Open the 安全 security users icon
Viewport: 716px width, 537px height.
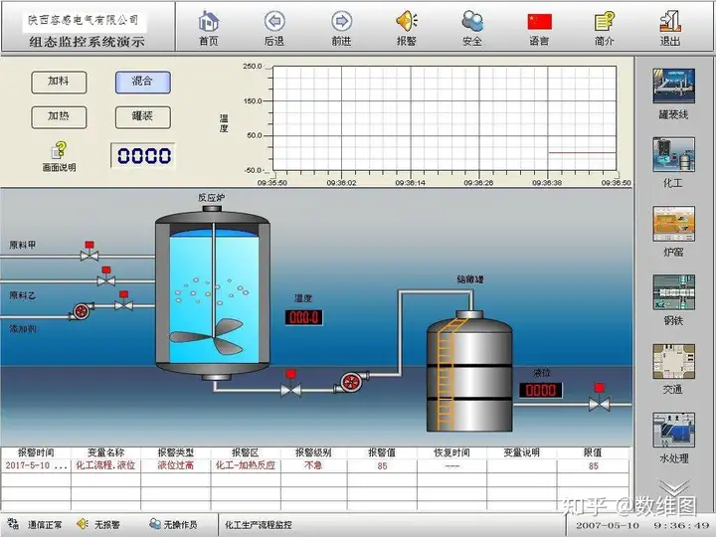coord(472,22)
